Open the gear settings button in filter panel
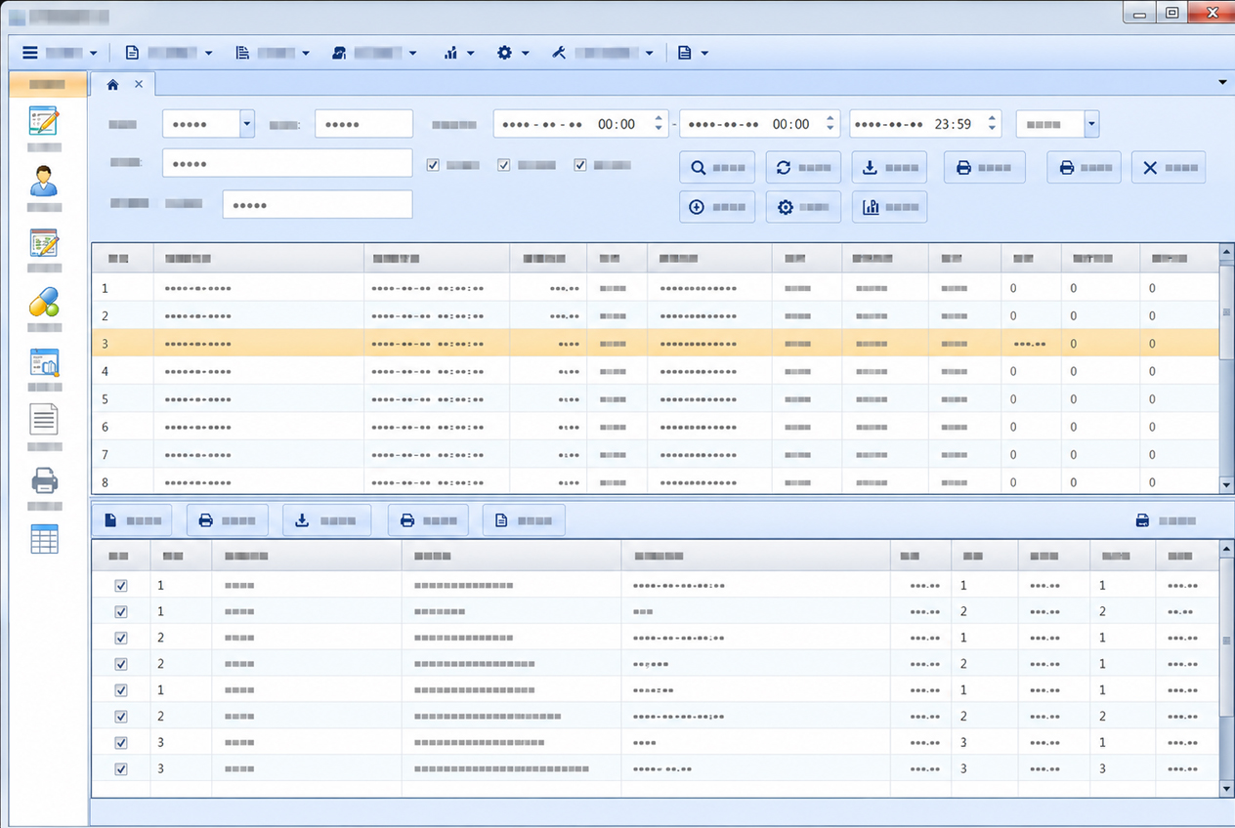1235x828 pixels. point(803,207)
